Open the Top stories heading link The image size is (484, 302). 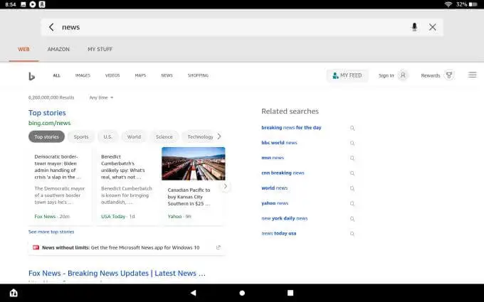47,113
